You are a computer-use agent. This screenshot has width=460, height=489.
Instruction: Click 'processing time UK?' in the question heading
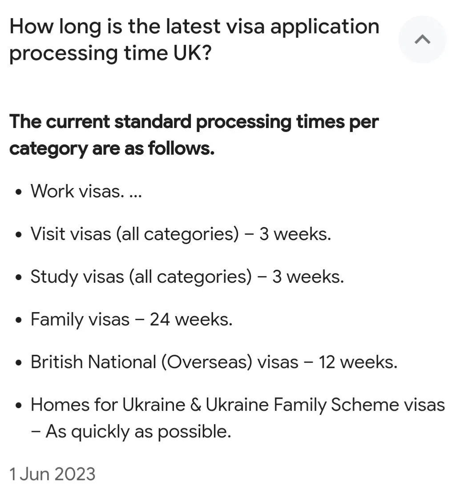[109, 53]
